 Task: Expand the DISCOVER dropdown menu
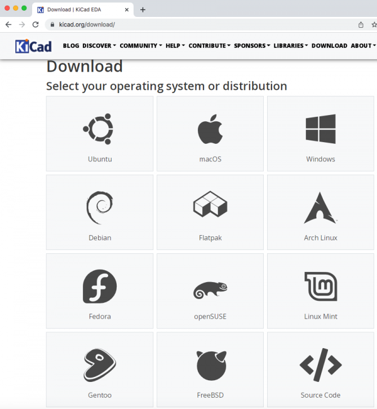point(99,46)
